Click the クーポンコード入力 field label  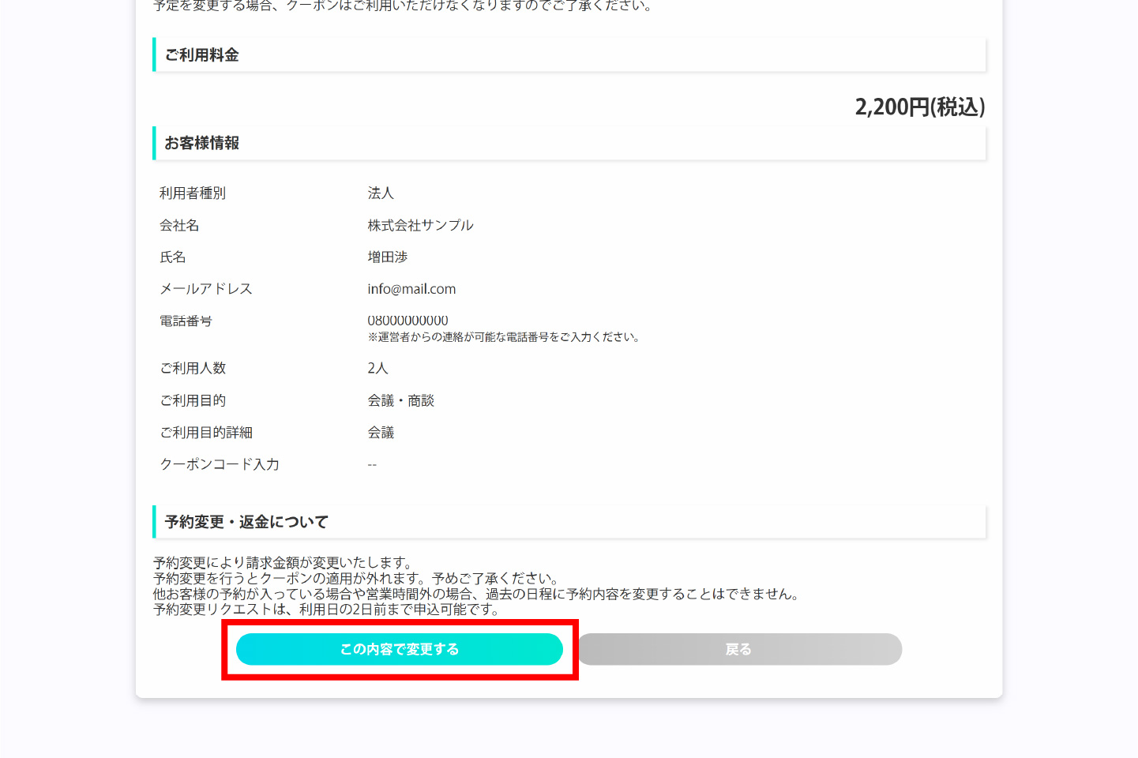point(220,464)
